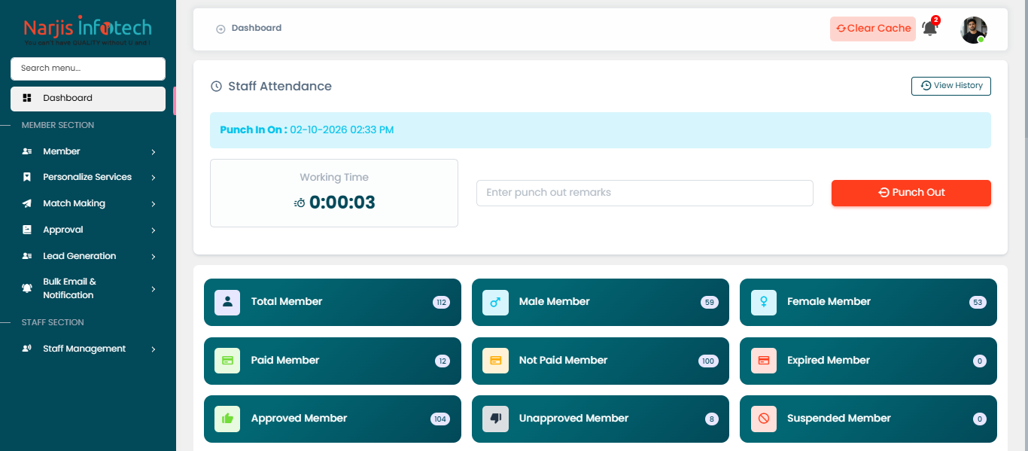Click the Total Member person icon

click(227, 302)
